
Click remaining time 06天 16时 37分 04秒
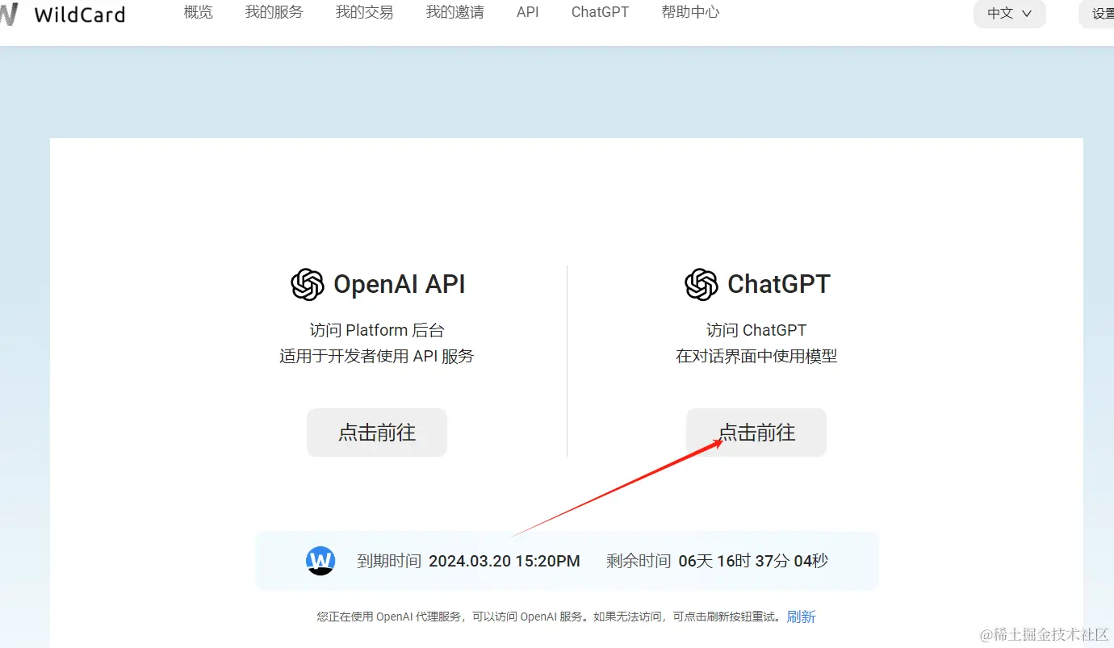[753, 561]
